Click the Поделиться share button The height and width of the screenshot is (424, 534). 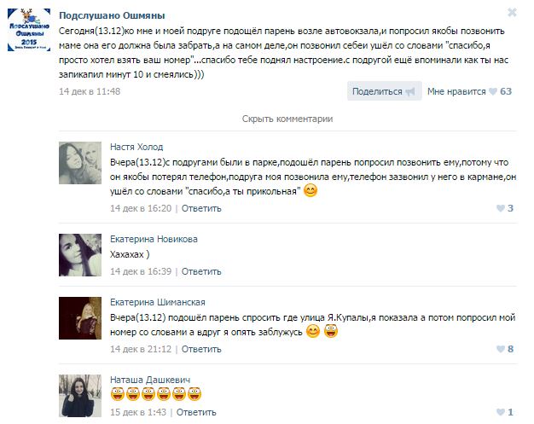point(384,91)
